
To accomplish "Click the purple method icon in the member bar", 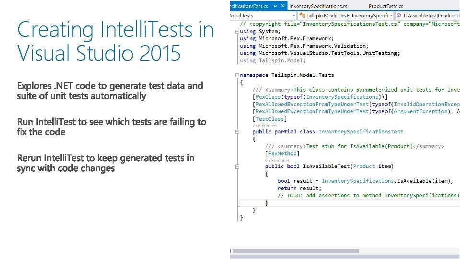I will pos(399,15).
